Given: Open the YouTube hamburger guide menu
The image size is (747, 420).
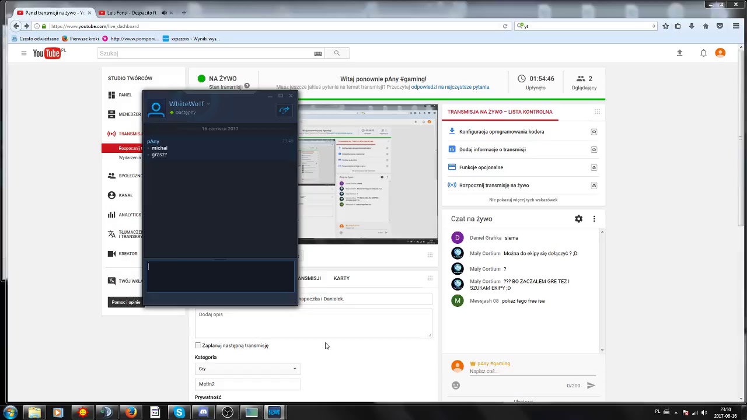Looking at the screenshot, I should (23, 53).
